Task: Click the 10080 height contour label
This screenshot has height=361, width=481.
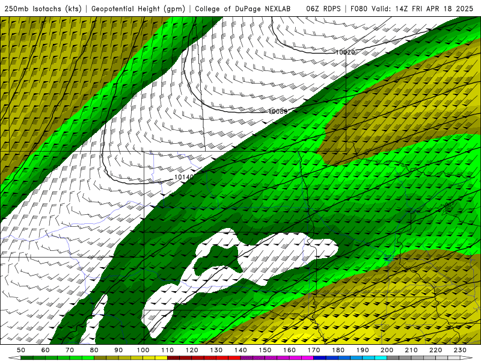Action: click(x=278, y=111)
